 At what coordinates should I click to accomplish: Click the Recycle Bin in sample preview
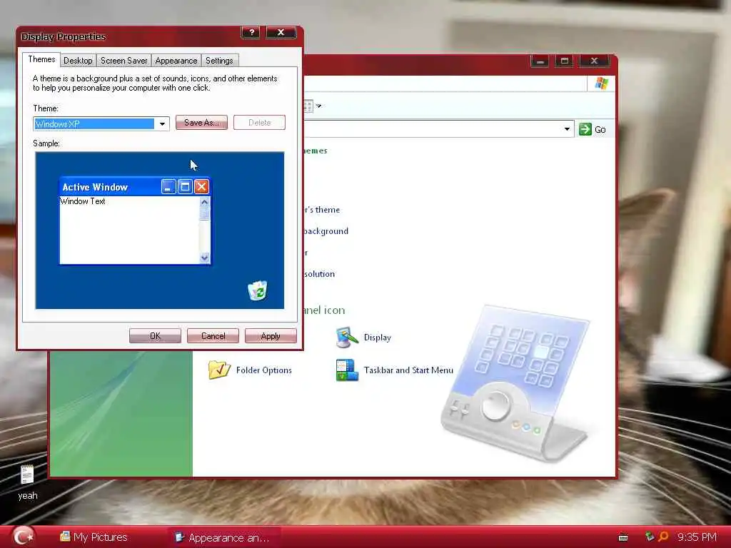coord(257,291)
